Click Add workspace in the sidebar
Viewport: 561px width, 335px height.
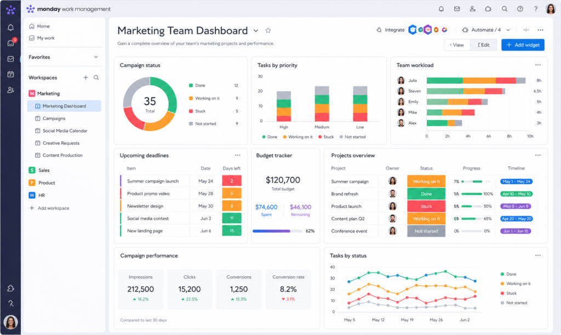pos(53,208)
